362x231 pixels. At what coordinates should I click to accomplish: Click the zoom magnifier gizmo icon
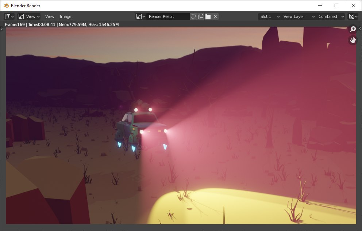(x=353, y=29)
